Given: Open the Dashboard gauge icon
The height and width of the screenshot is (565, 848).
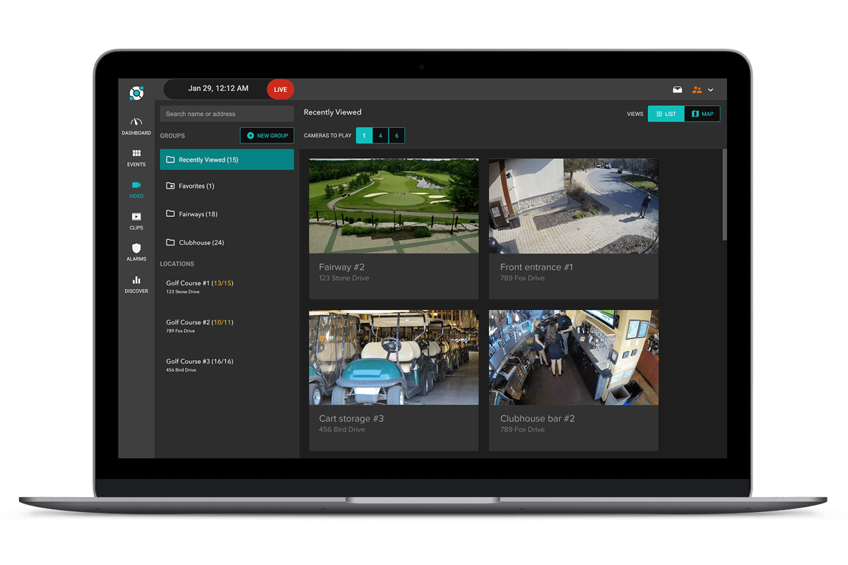Looking at the screenshot, I should click(136, 122).
